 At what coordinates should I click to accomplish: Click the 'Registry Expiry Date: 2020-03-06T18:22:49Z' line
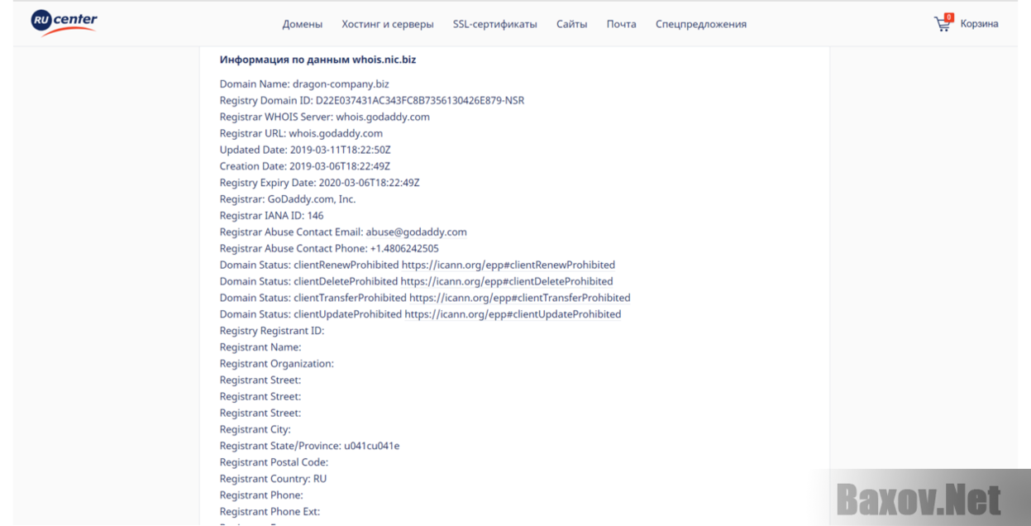(320, 183)
